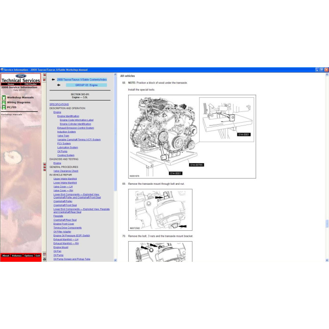The height and width of the screenshot is (329, 329).
Task: Open 2008 Taurus/Taurus X/Sable Contents/Index link
Action: click(82, 79)
